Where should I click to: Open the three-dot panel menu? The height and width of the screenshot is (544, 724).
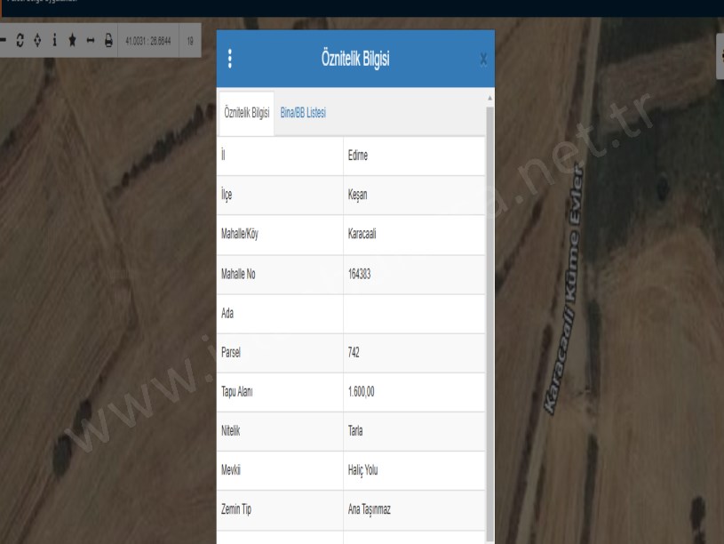[230, 59]
